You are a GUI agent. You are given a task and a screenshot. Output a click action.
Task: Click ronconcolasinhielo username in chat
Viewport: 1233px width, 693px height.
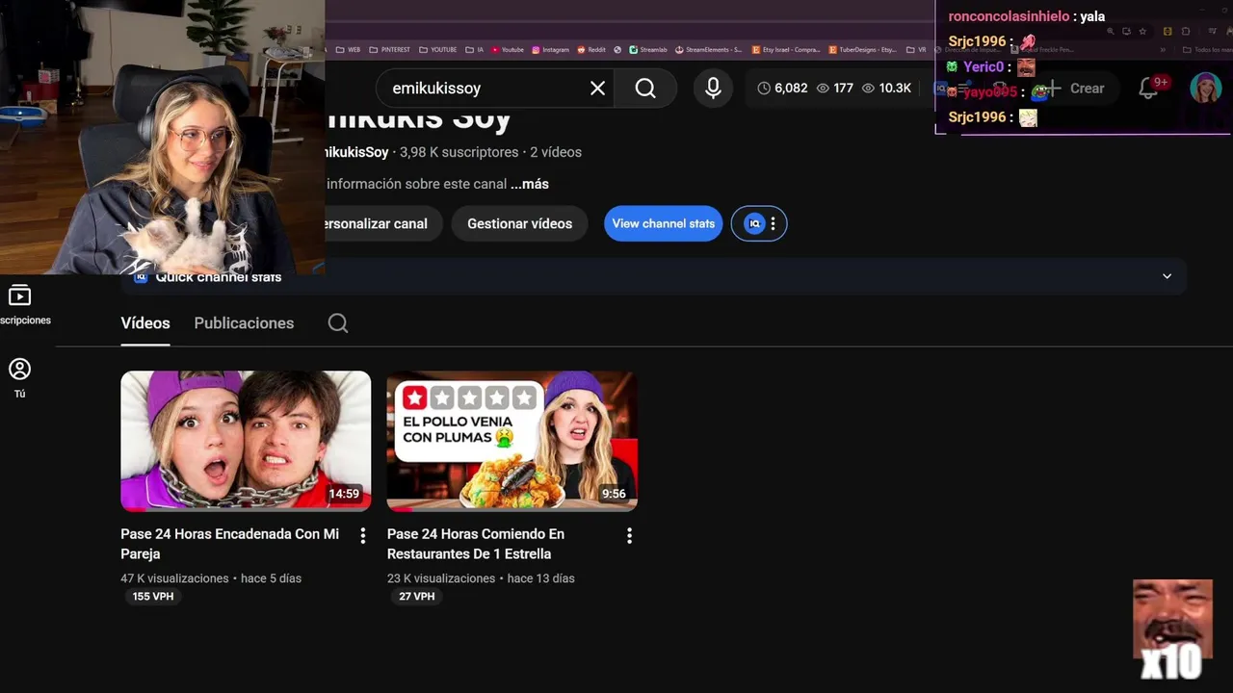point(1009,16)
